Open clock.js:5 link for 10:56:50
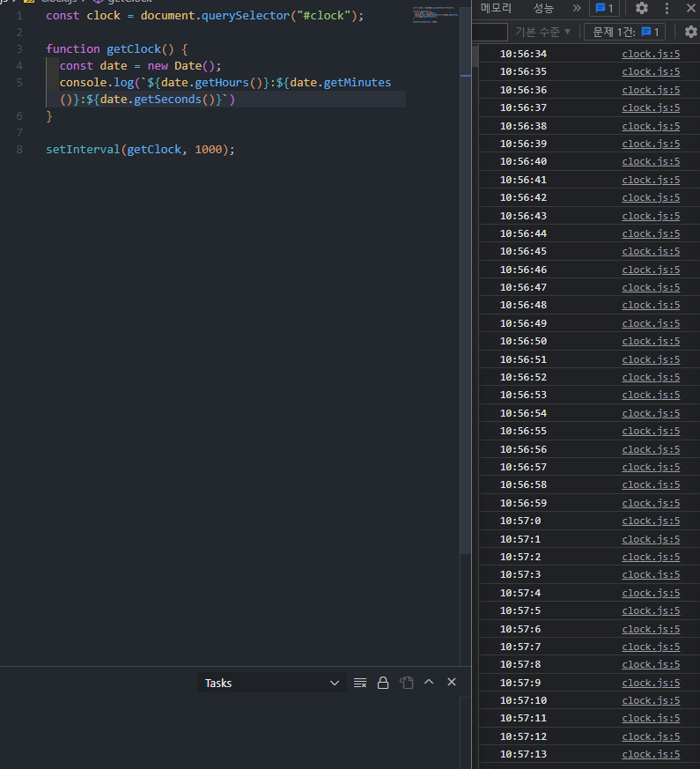 (x=651, y=341)
